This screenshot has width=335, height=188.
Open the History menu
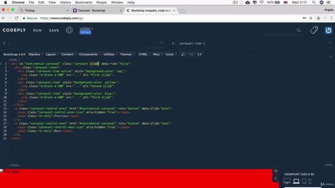pos(65,2)
